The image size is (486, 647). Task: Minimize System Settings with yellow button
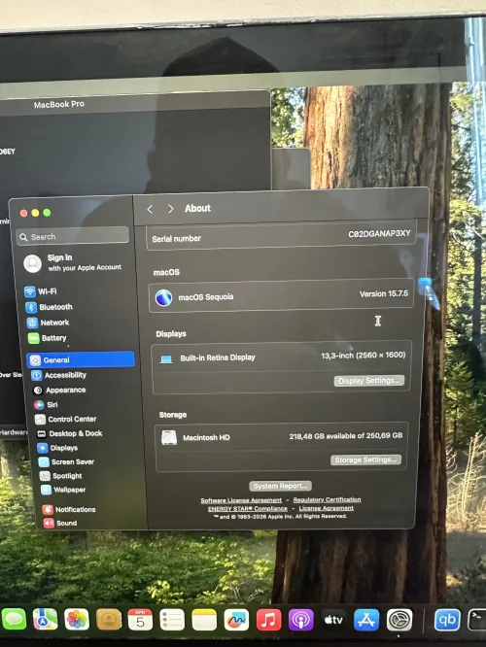36,213
